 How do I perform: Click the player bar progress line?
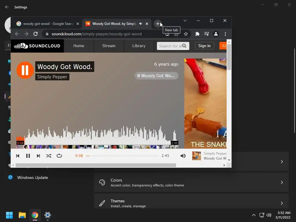122,156
